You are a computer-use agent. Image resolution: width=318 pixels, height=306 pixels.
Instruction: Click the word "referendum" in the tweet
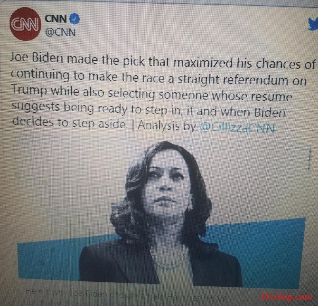pos(255,80)
